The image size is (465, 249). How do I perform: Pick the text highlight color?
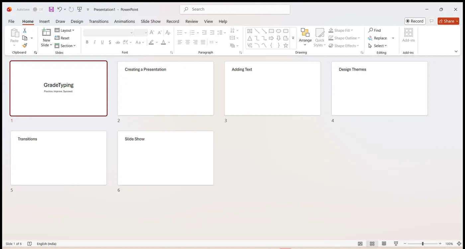(x=151, y=42)
